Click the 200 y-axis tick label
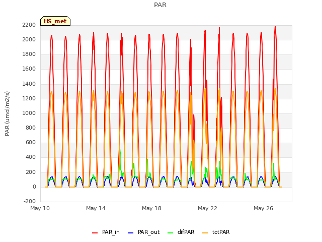Image resolution: width=322 pixels, height=242 pixels. (31, 172)
